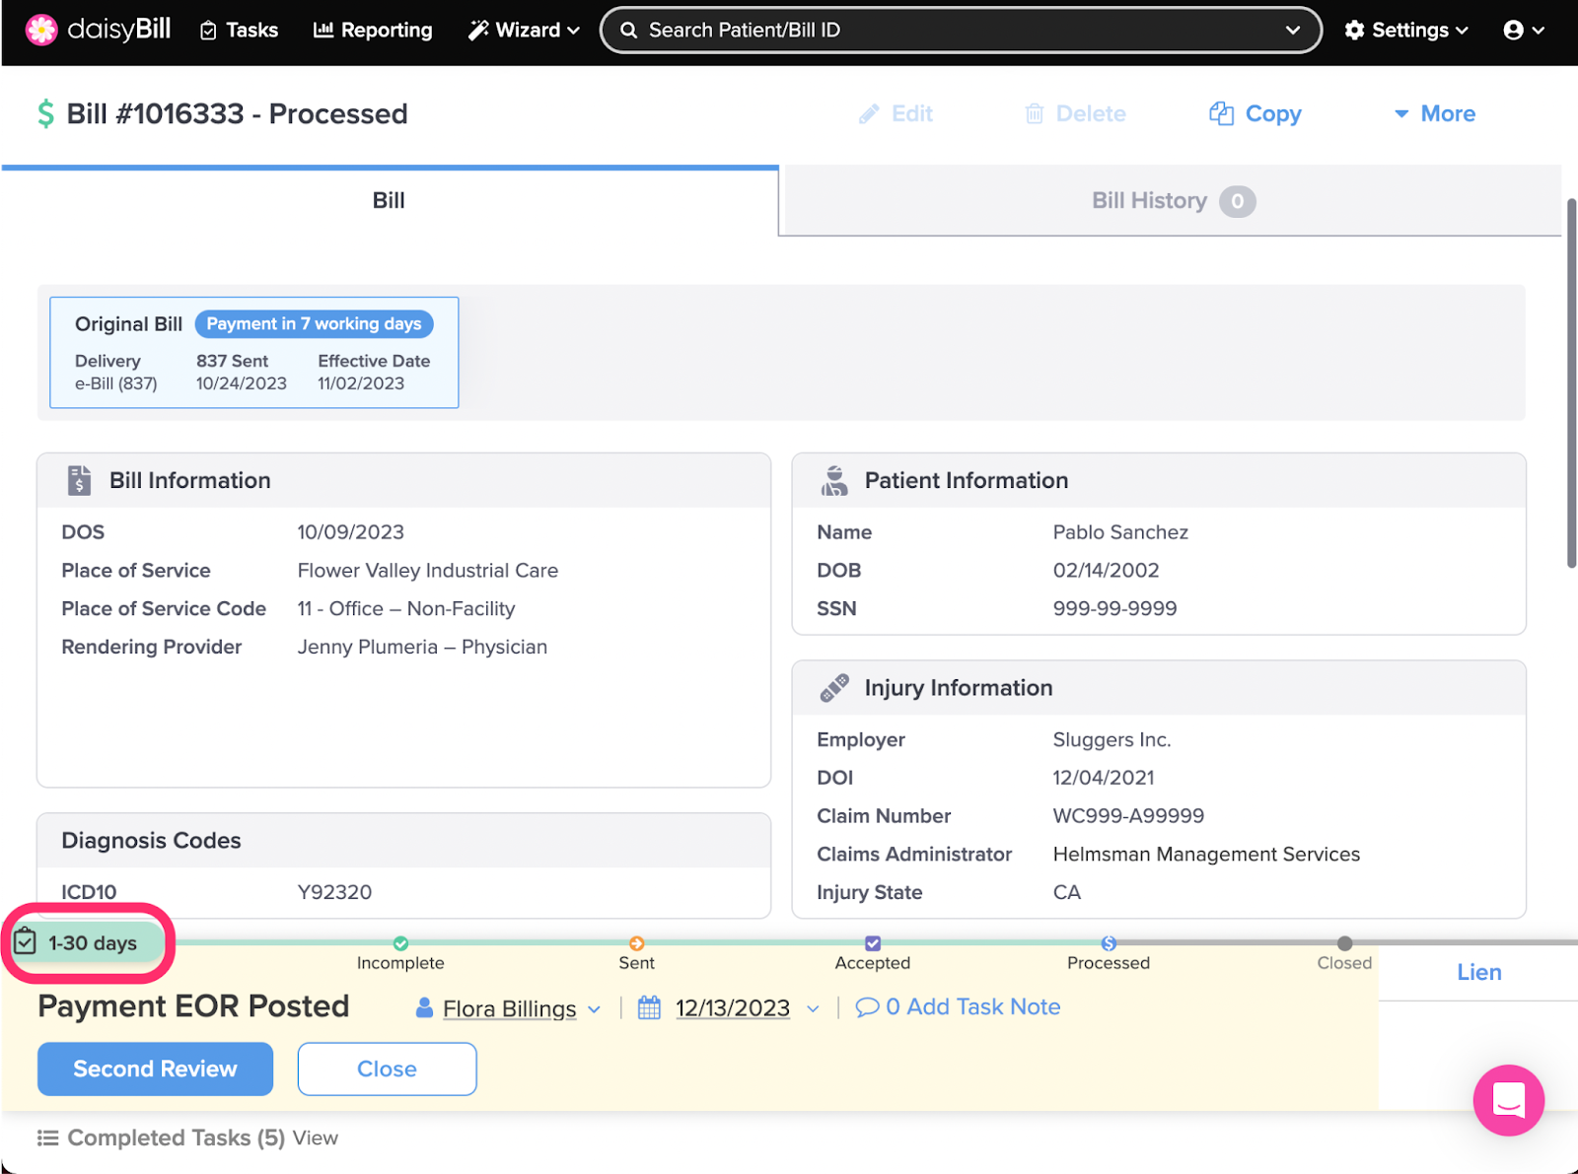Expand the More actions menu
The height and width of the screenshot is (1174, 1578).
click(1435, 114)
